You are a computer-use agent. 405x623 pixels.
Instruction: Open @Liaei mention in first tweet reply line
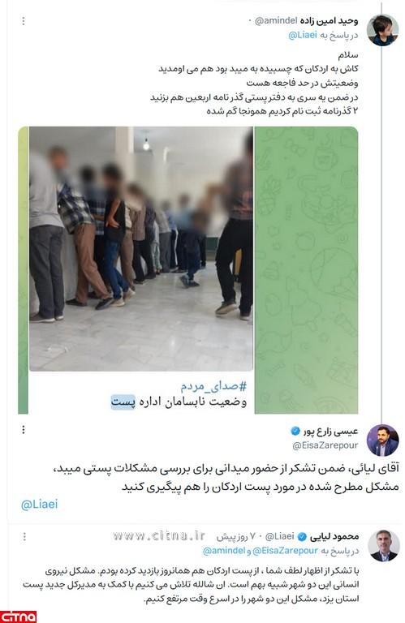(303, 35)
